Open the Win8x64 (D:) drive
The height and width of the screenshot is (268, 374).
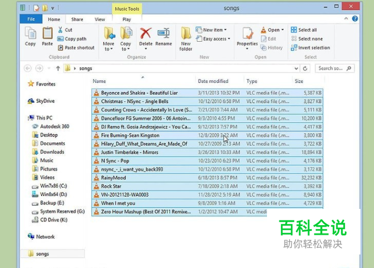point(49,194)
